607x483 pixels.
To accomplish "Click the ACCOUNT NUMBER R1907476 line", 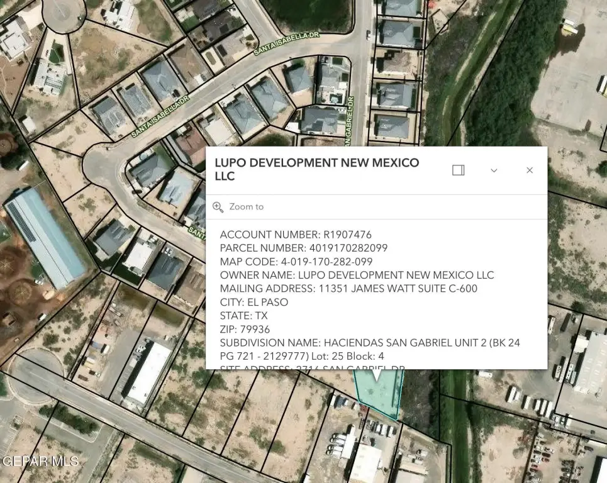I will coord(295,235).
